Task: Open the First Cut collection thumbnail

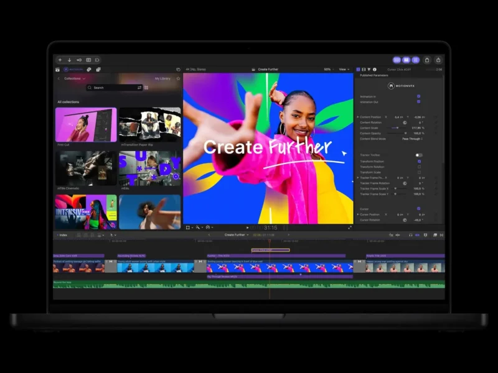Action: [x=86, y=125]
